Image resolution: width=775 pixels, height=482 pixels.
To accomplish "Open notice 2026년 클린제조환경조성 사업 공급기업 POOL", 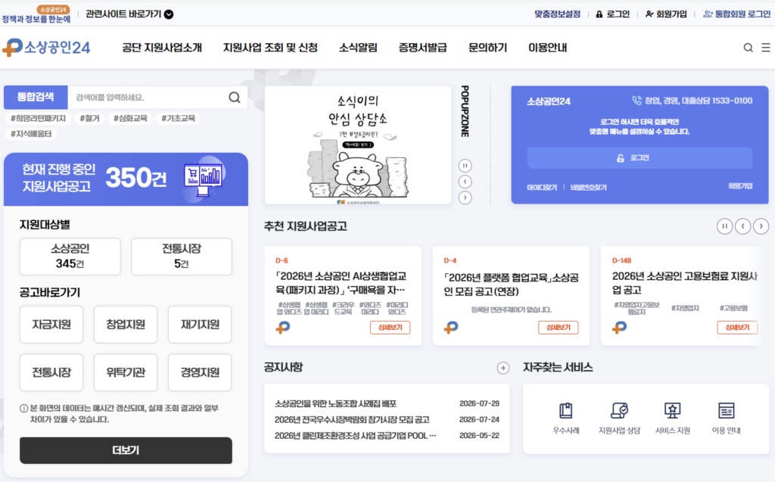I will point(356,436).
